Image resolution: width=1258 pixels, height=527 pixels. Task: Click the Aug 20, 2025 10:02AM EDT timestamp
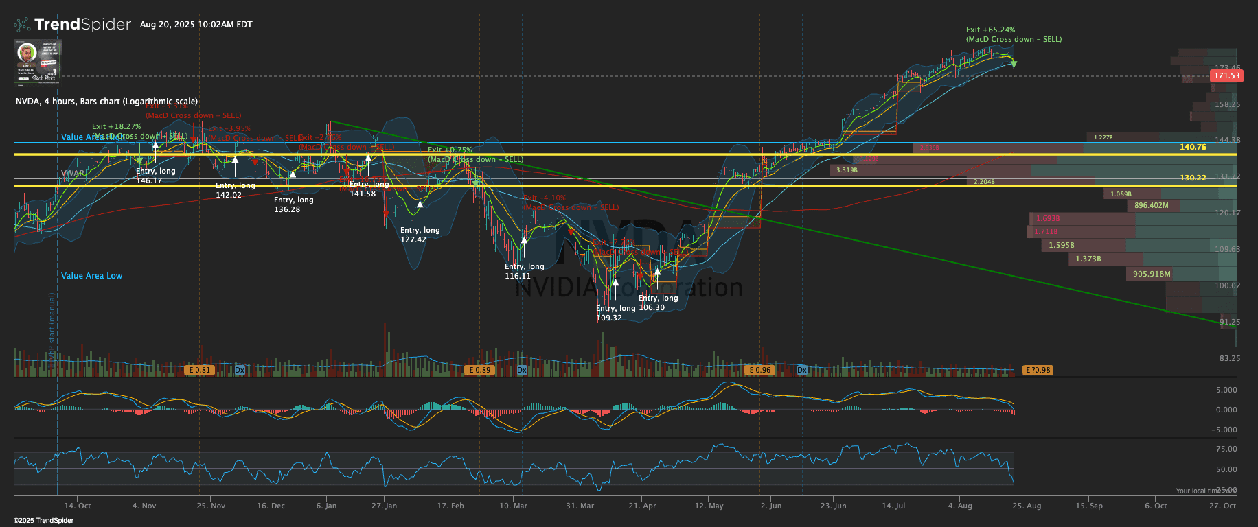(x=196, y=25)
